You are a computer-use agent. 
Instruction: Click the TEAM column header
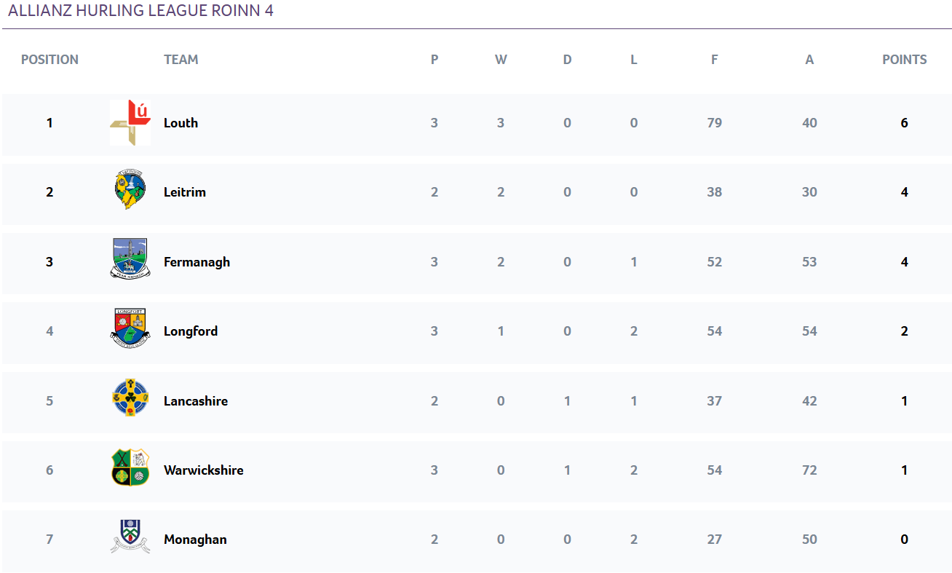point(181,60)
